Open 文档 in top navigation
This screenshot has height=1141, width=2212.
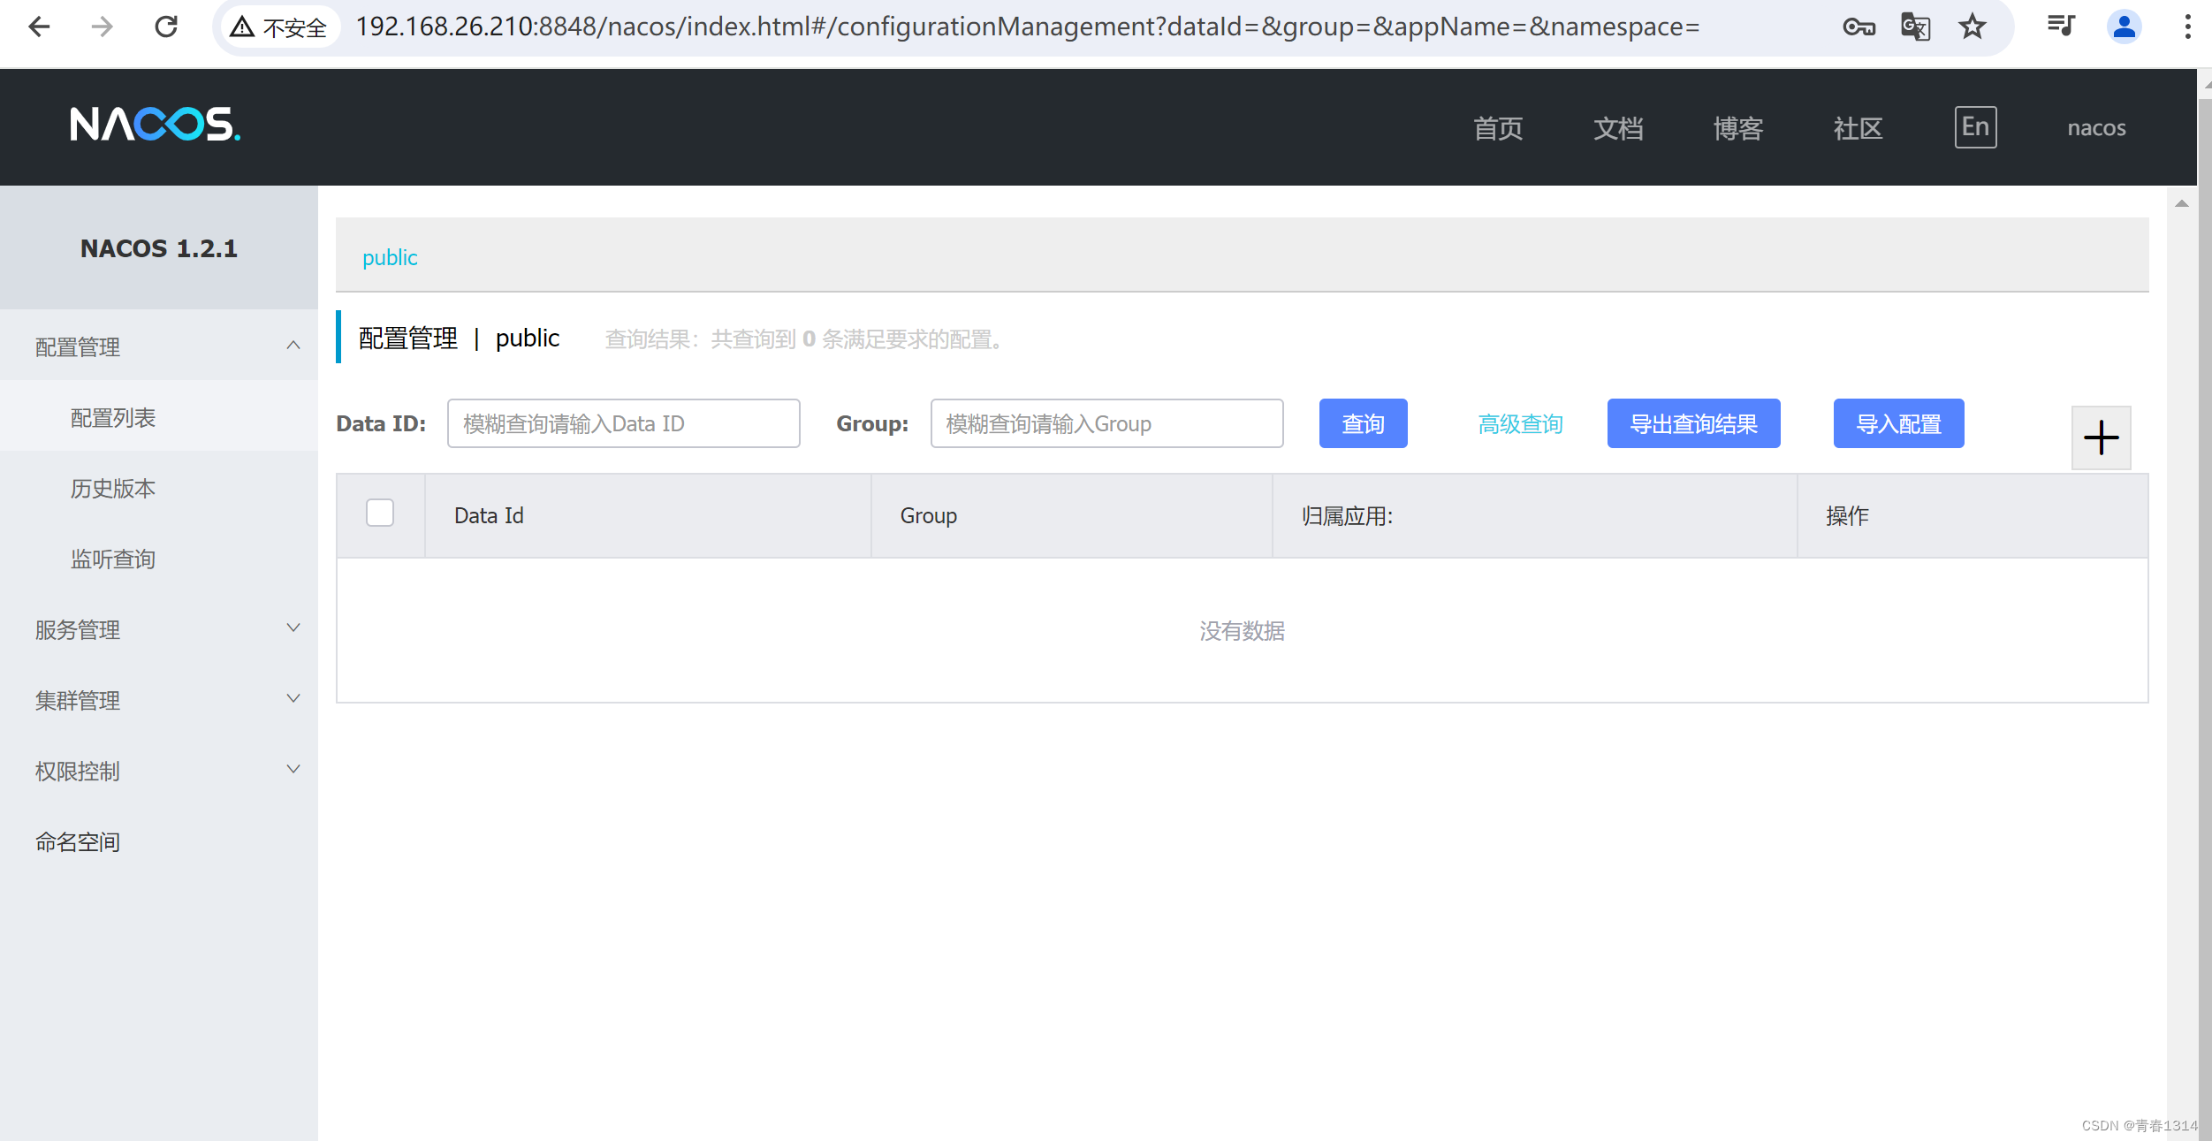(x=1618, y=128)
